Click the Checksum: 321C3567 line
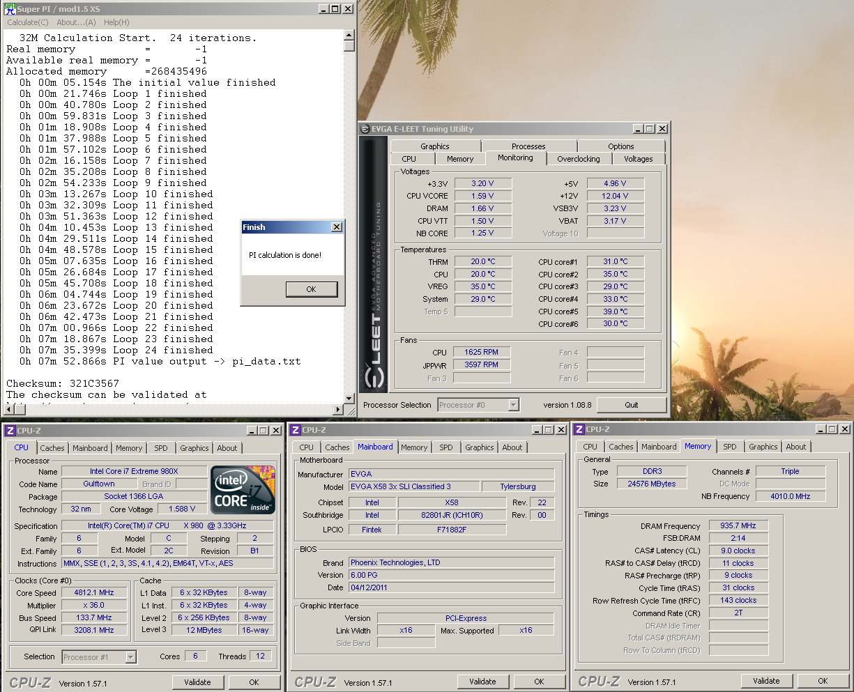This screenshot has width=854, height=692. coord(63,383)
